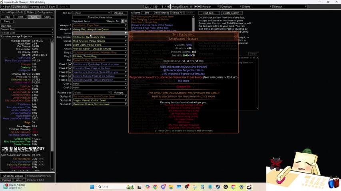
Task: Click Delete All button
Action: (177, 13)
